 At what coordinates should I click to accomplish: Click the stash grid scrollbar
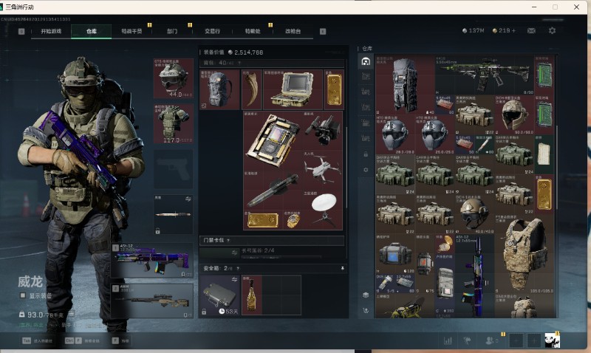[556, 166]
